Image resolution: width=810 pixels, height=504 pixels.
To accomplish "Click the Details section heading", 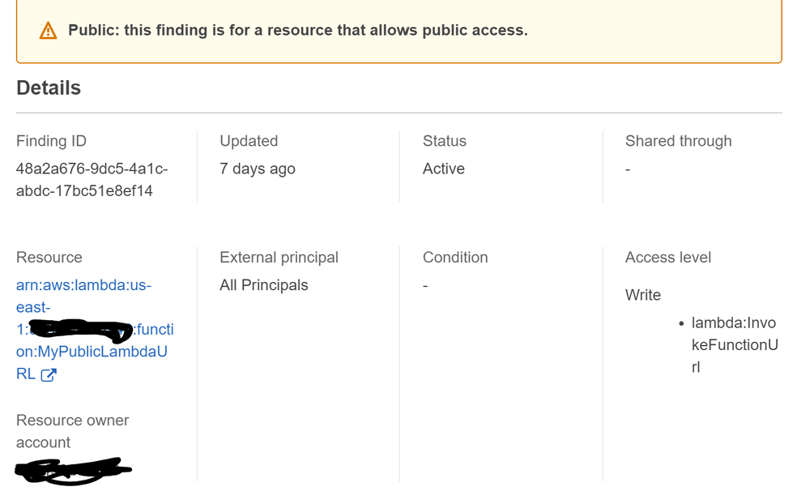I will click(49, 88).
